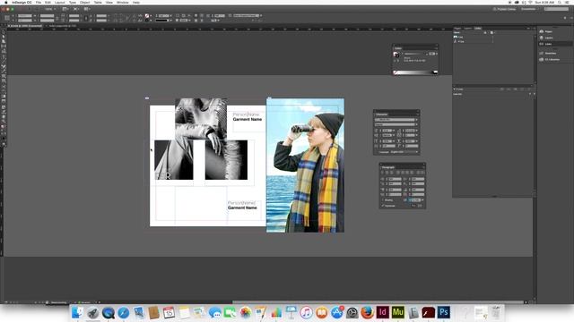Click the Publish Online button
The height and width of the screenshot is (322, 574).
504,9
